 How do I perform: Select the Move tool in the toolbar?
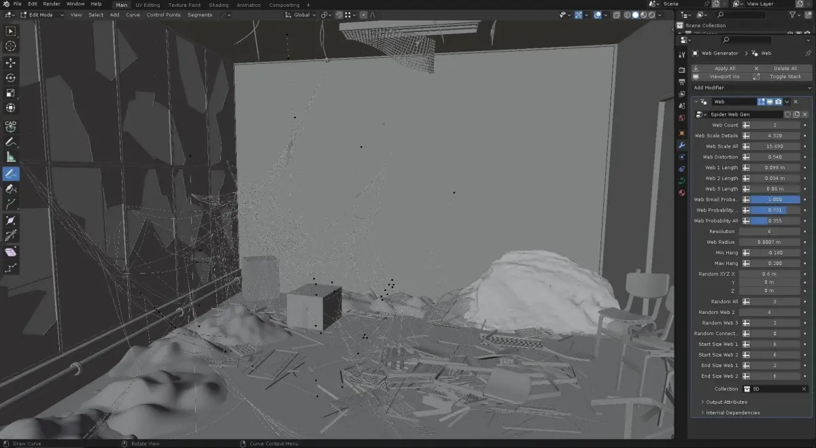click(x=11, y=63)
